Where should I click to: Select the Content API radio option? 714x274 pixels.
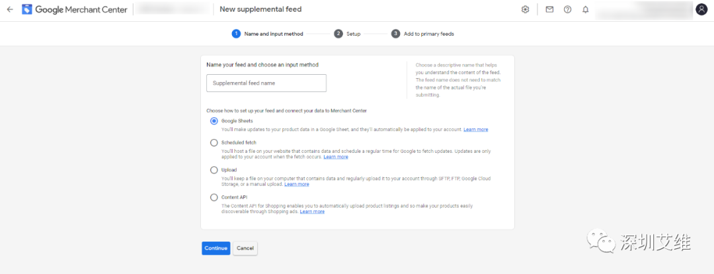[x=214, y=197]
